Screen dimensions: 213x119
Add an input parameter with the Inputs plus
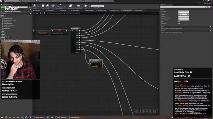point(211,27)
